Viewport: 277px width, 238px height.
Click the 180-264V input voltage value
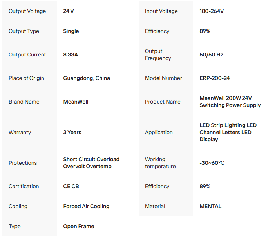pyautogui.click(x=212, y=11)
